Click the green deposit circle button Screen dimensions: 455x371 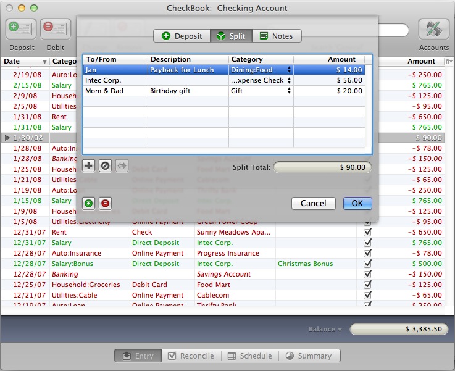[x=89, y=203]
